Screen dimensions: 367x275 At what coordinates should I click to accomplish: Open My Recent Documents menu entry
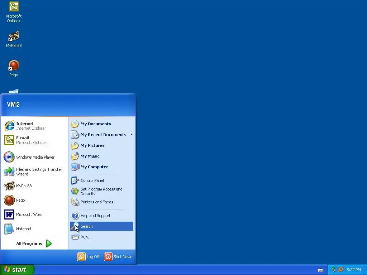(102, 135)
